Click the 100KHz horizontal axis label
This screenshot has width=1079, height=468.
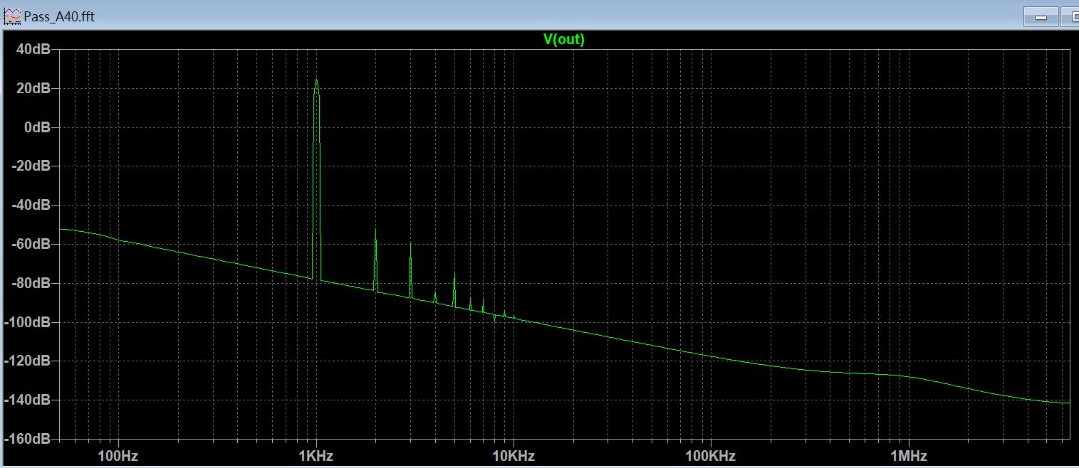[710, 455]
